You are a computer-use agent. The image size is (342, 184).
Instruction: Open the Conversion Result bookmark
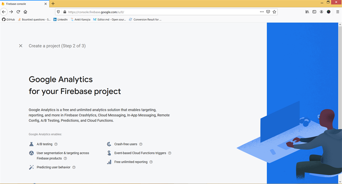pos(145,19)
